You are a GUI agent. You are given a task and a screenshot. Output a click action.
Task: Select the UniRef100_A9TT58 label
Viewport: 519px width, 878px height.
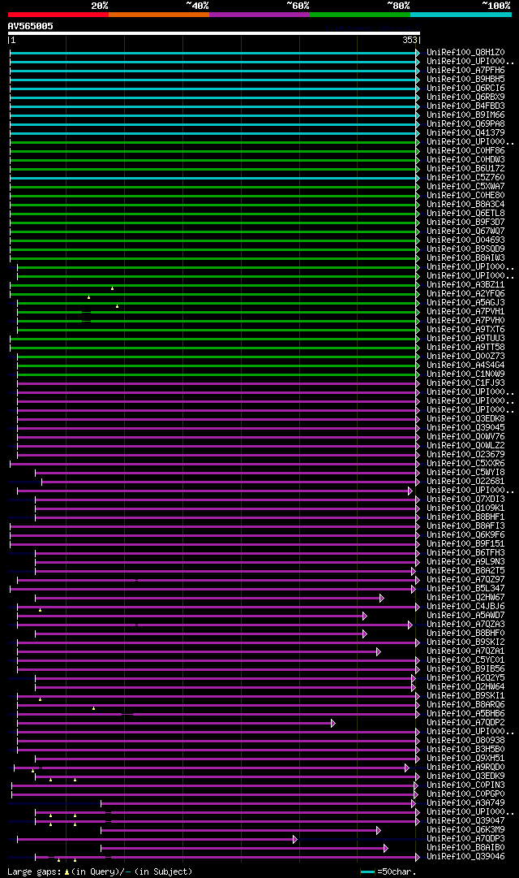465,348
